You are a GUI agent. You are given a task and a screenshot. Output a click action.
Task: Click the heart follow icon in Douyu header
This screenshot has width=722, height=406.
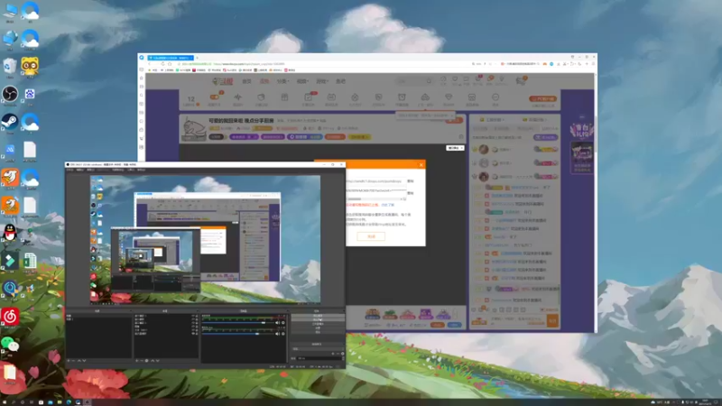[x=455, y=79]
